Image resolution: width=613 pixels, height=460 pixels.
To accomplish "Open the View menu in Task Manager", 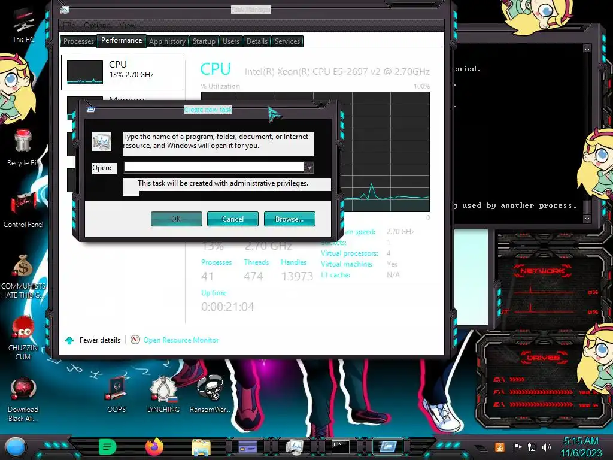I will (128, 25).
